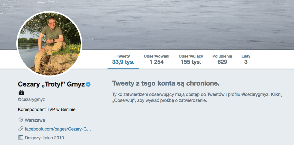The image size is (294, 145).
Task: Go to the Listy tab
Action: tap(246, 59)
